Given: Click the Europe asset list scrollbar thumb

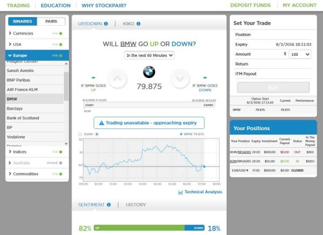Looking at the screenshot, I should 66,86.
